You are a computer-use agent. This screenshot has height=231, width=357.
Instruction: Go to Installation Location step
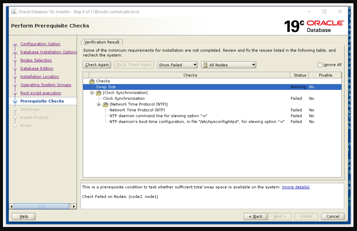coord(40,77)
